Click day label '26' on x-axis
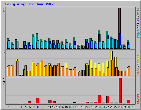The width and height of the screenshot is (141, 110). pos(112,107)
